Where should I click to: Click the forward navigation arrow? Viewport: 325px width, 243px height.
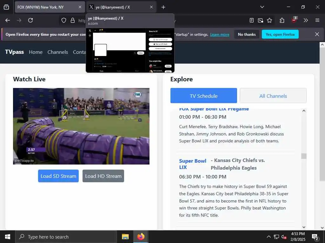19,20
